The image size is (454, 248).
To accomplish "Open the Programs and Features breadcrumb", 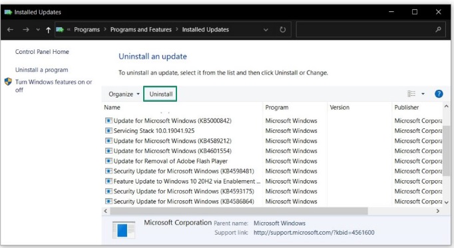I will pyautogui.click(x=140, y=29).
